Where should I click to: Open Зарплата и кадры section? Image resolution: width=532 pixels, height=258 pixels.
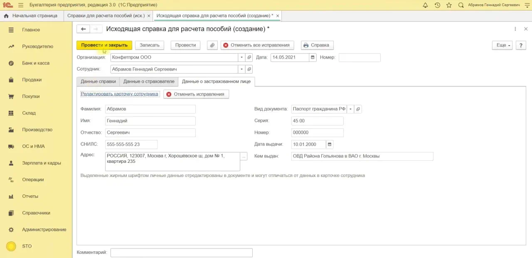coord(41,163)
